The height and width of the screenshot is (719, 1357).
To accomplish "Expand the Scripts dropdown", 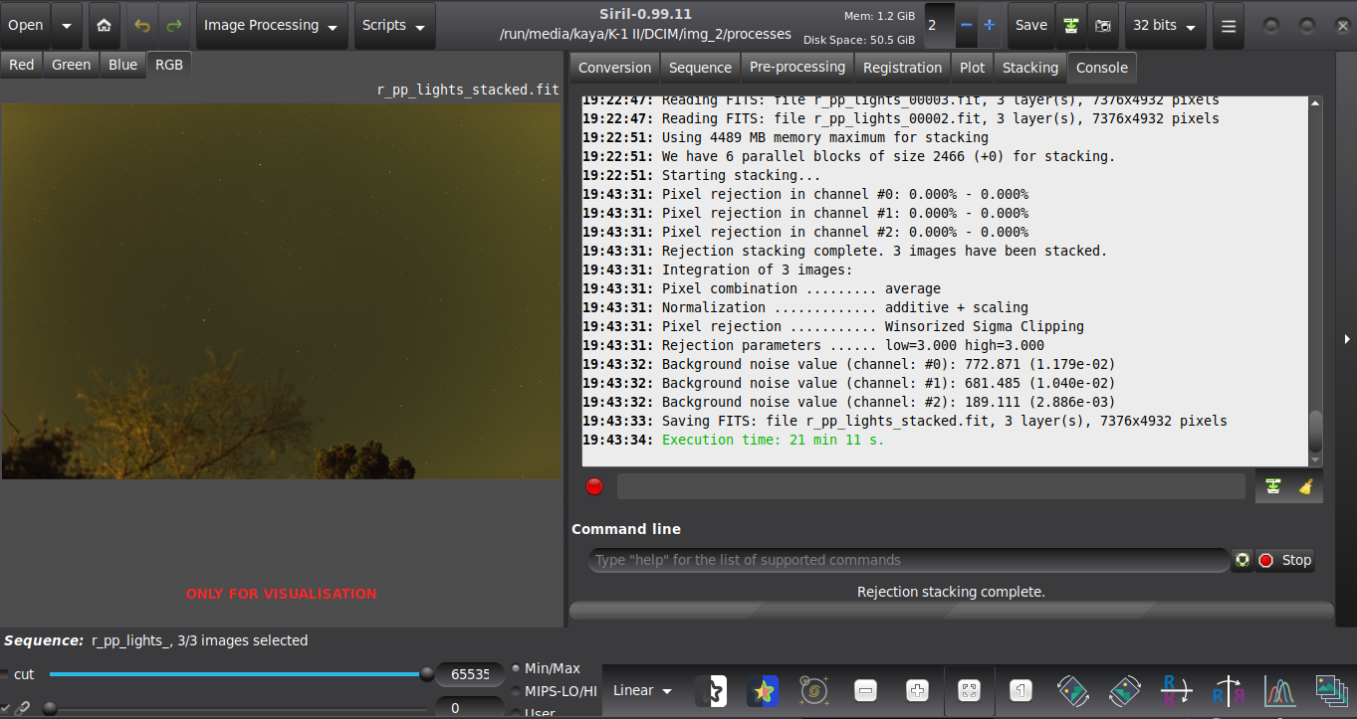I will 395,26.
